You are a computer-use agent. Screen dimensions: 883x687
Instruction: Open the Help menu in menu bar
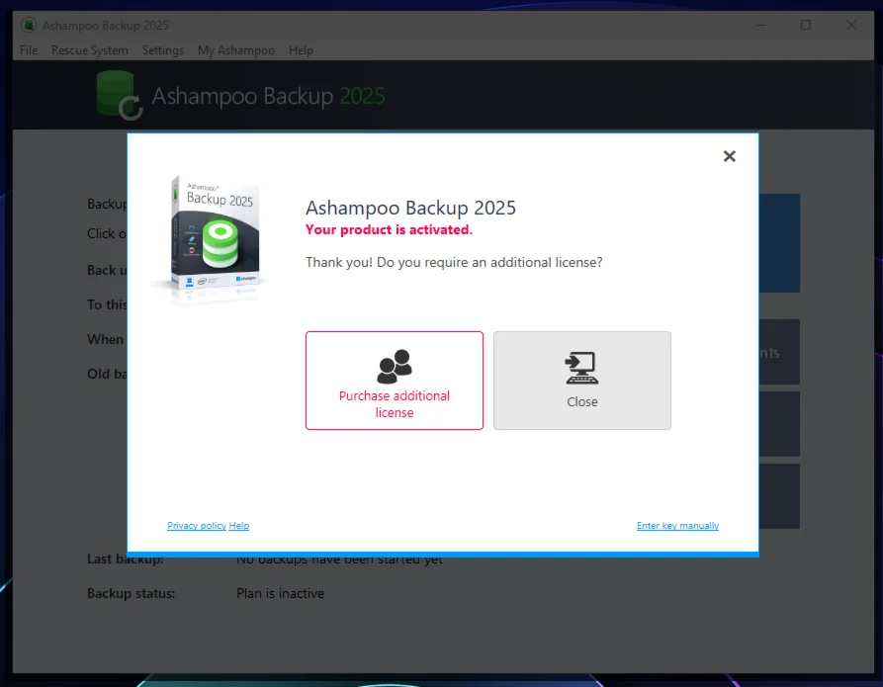point(301,50)
